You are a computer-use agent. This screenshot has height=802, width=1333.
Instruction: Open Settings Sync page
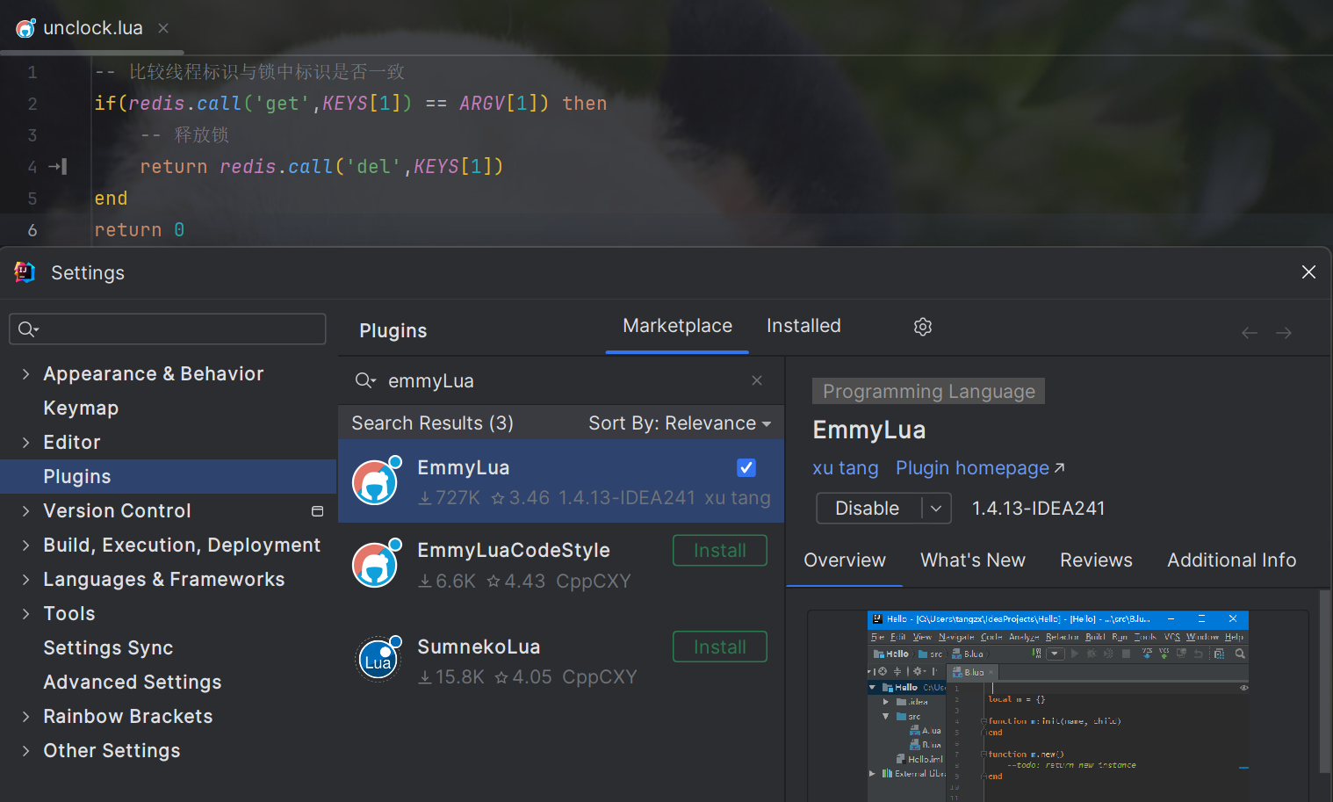coord(108,648)
